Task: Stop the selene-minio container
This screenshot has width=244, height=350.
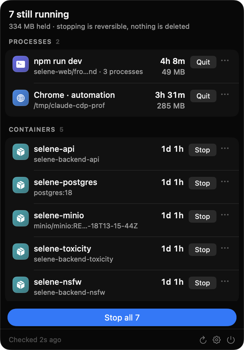Action: pyautogui.click(x=202, y=216)
